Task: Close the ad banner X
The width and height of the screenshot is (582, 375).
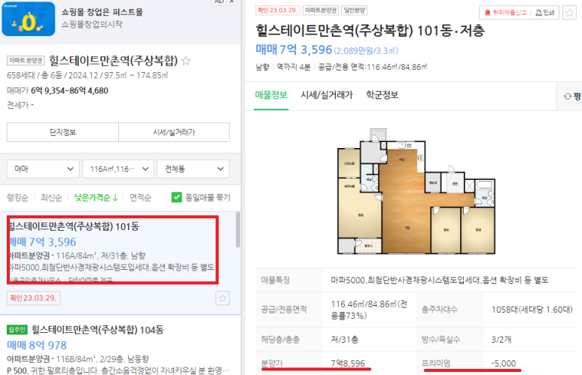Action: click(231, 2)
